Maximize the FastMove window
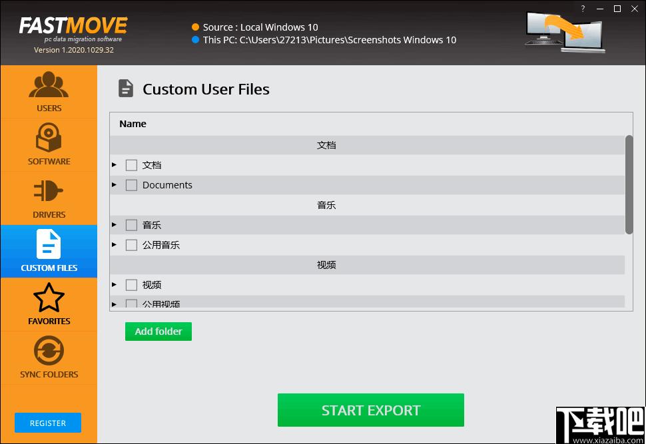Image resolution: width=646 pixels, height=444 pixels. point(617,9)
